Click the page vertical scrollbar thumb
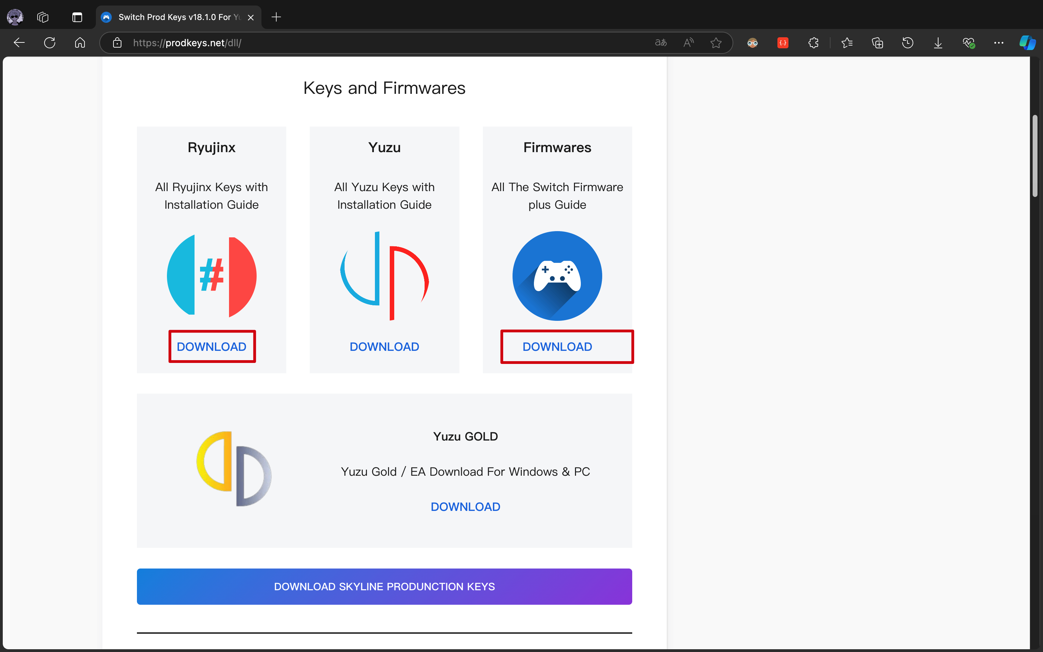This screenshot has height=652, width=1043. pos(1035,156)
